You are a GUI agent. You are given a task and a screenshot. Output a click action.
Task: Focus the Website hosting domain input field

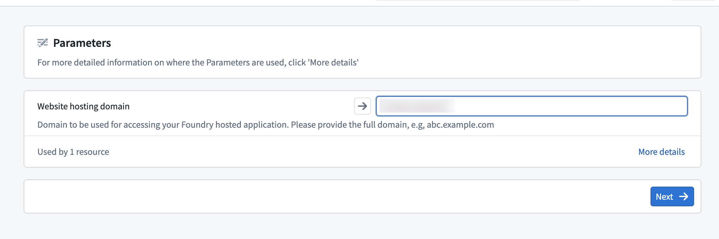(532, 106)
